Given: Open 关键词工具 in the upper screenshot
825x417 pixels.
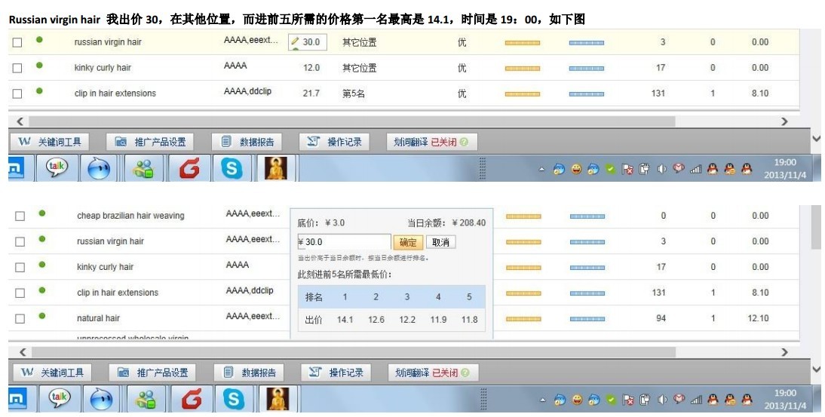Looking at the screenshot, I should [x=50, y=142].
